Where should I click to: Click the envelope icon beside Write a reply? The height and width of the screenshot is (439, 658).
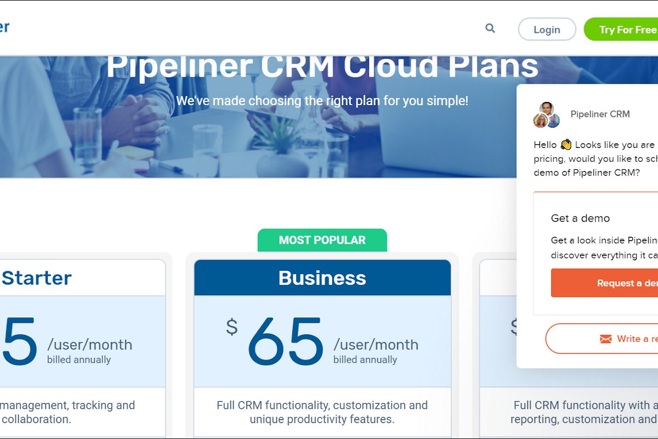[x=606, y=339]
